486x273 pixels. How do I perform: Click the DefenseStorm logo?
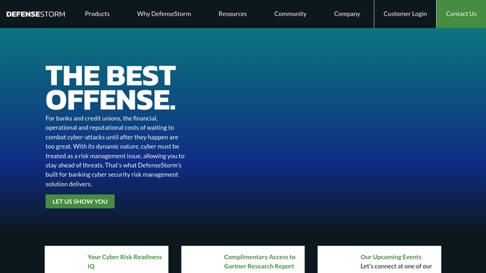coord(36,14)
